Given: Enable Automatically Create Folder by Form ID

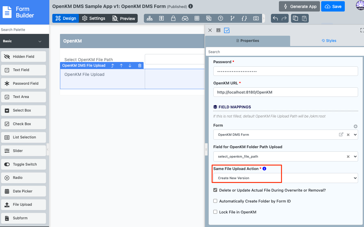Looking at the screenshot, I should pyautogui.click(x=215, y=201).
